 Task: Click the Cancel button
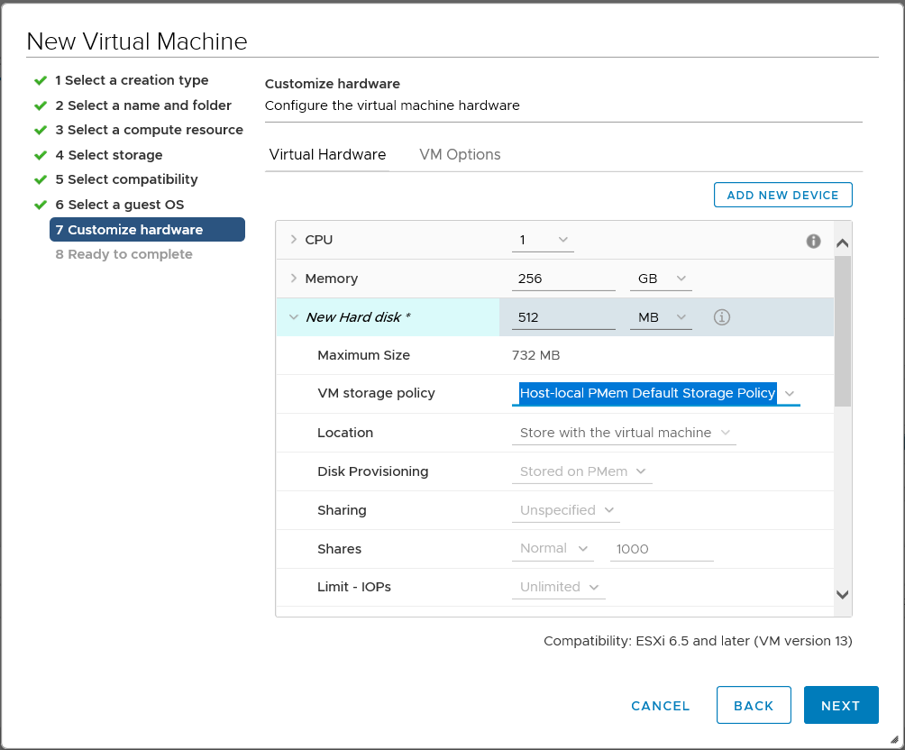tap(661, 706)
